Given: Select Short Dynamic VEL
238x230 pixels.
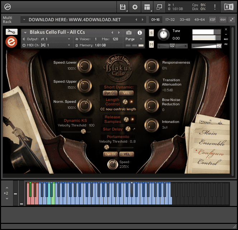Looking at the screenshot, I should (126, 93).
